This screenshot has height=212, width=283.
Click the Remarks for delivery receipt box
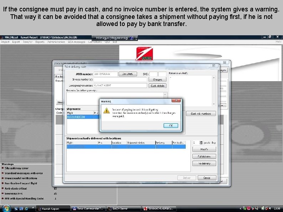pyautogui.click(x=115, y=98)
